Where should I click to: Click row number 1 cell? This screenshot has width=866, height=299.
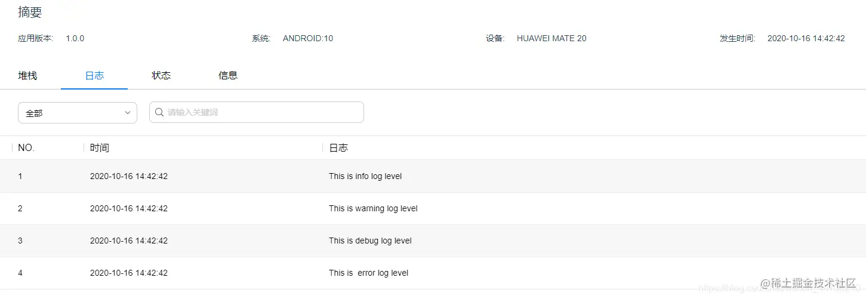click(20, 176)
